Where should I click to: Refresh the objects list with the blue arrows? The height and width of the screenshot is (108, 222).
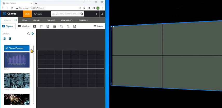[x=32, y=34]
